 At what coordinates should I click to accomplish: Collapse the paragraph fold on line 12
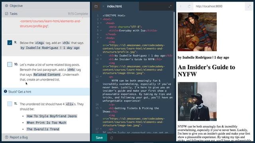101,77
